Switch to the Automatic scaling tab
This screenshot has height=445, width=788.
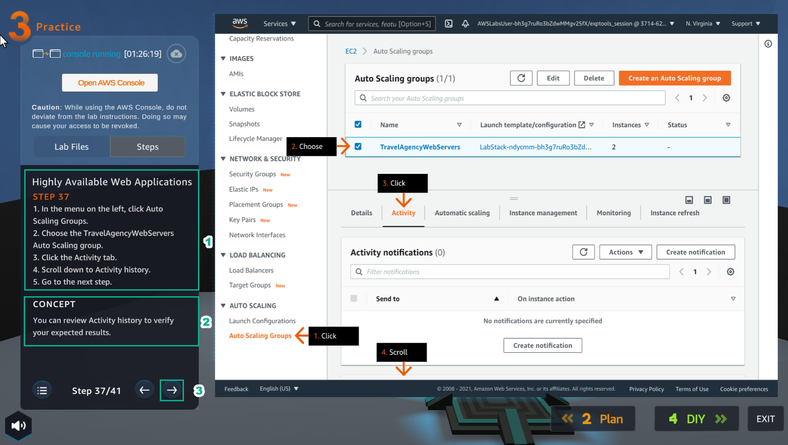462,213
